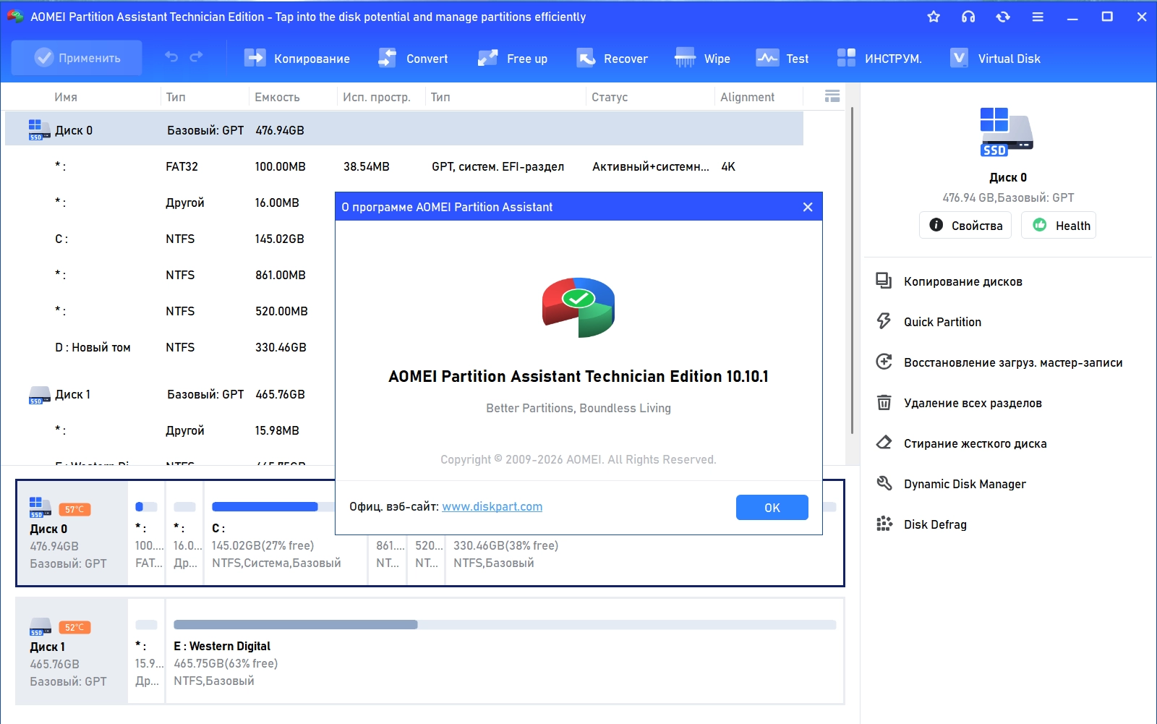Image resolution: width=1157 pixels, height=724 pixels.
Task: Sort by the Alignment column header
Action: [x=747, y=97]
